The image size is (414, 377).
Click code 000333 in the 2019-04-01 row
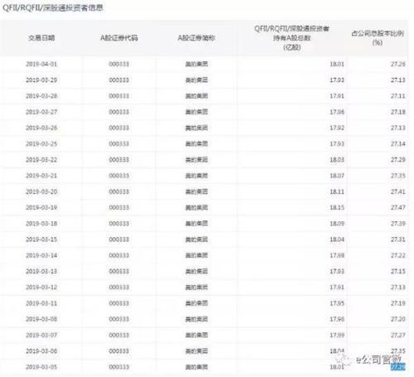pyautogui.click(x=119, y=64)
